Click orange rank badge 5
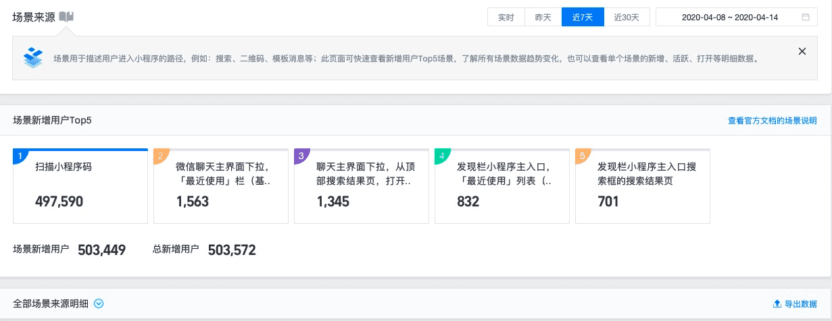Viewport: 832px width, 321px height. pyautogui.click(x=581, y=156)
